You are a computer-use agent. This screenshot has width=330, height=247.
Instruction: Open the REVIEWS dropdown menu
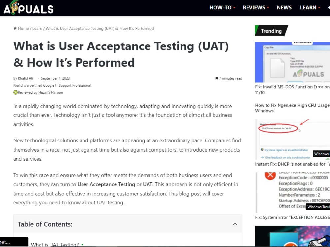256,7
